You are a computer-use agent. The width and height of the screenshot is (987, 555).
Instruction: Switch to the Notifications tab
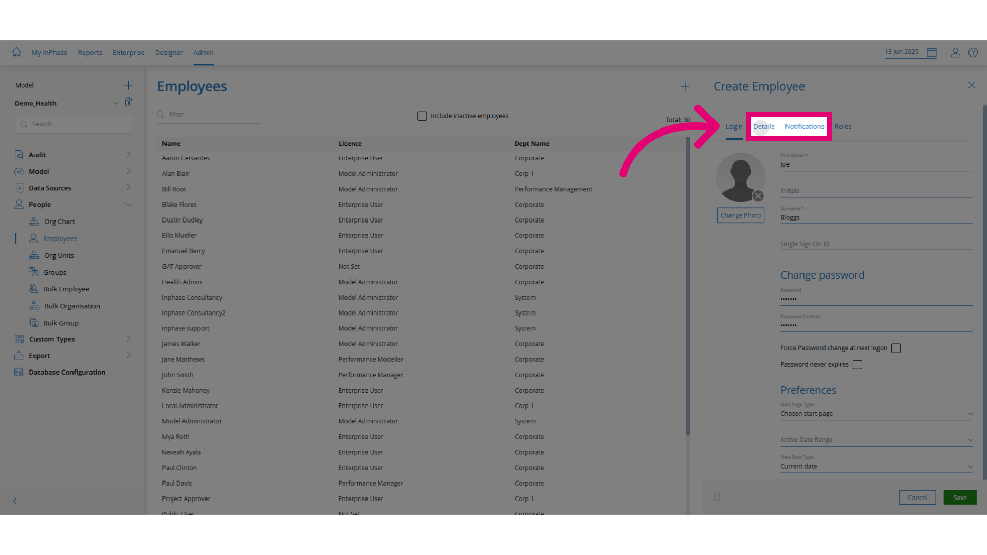804,126
